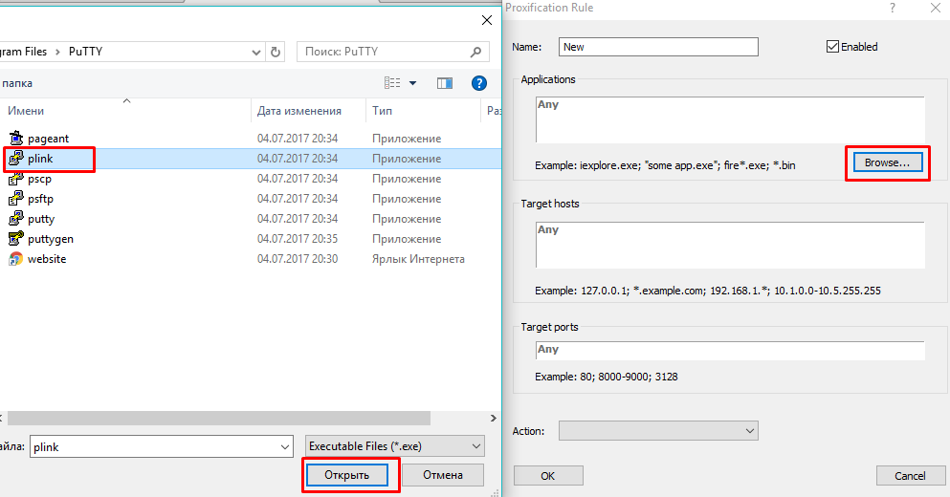950x497 pixels.
Task: Select the puttygen file name
Action: (x=51, y=239)
